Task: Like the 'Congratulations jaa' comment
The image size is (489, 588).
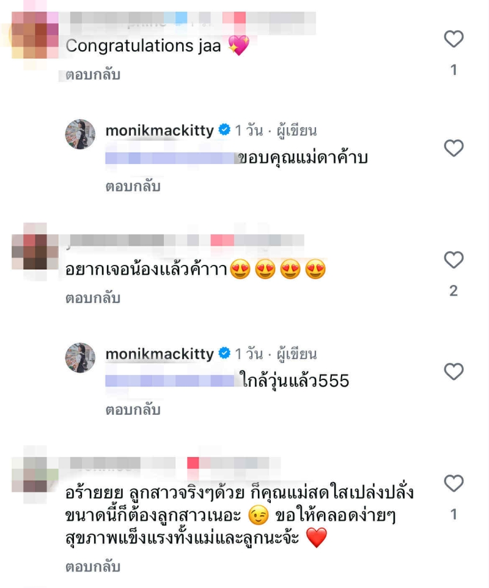Action: tap(454, 39)
